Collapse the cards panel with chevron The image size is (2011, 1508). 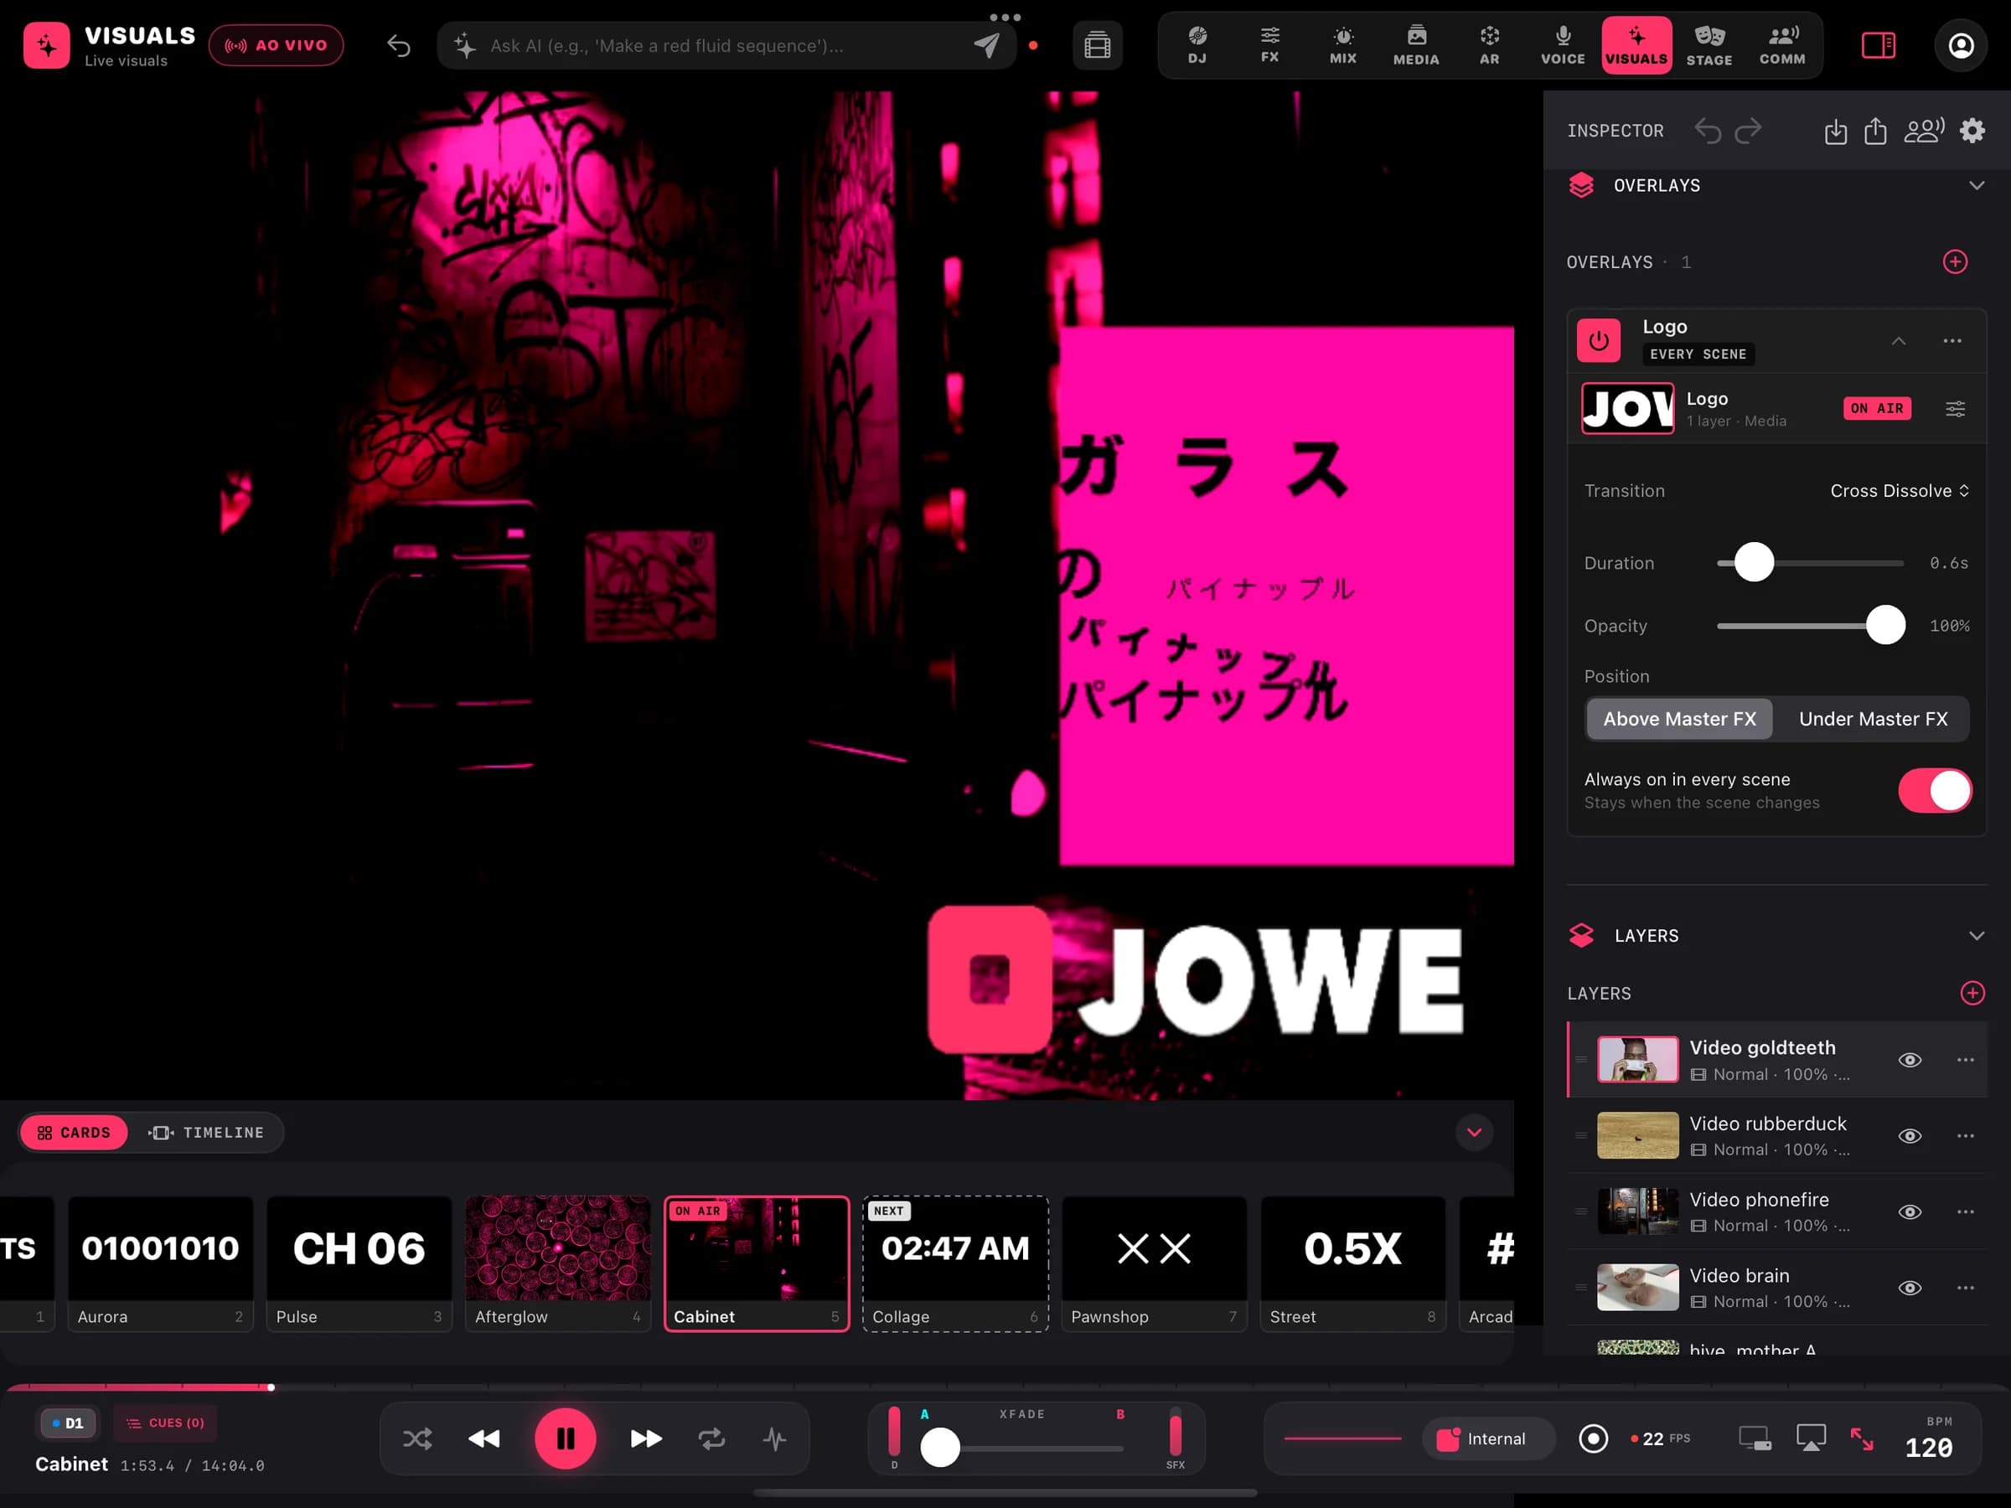[1474, 1132]
